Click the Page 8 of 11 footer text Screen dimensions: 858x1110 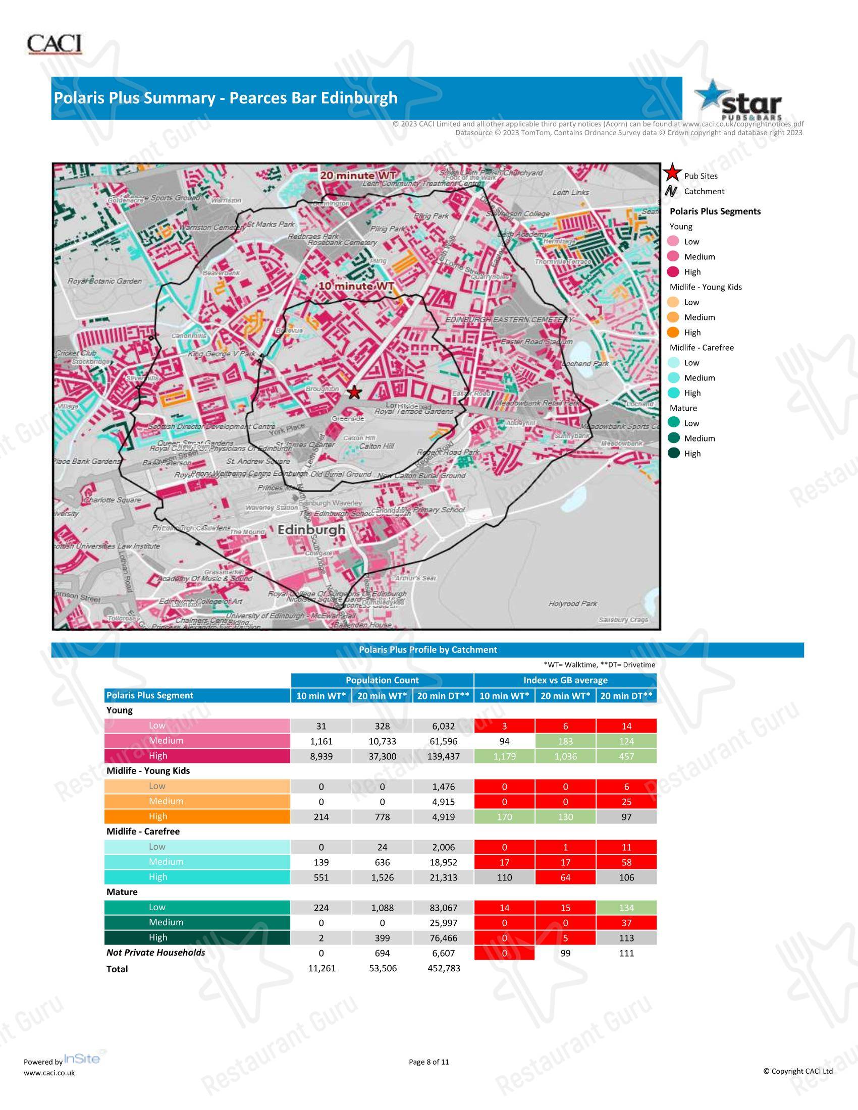click(429, 1062)
